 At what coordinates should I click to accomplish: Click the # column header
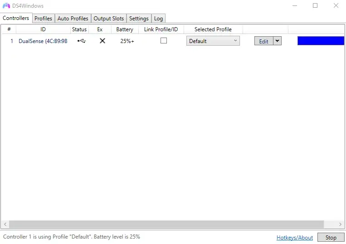pyautogui.click(x=9, y=29)
